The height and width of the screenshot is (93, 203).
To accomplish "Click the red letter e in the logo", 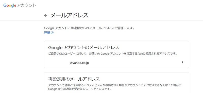I will (15, 6).
